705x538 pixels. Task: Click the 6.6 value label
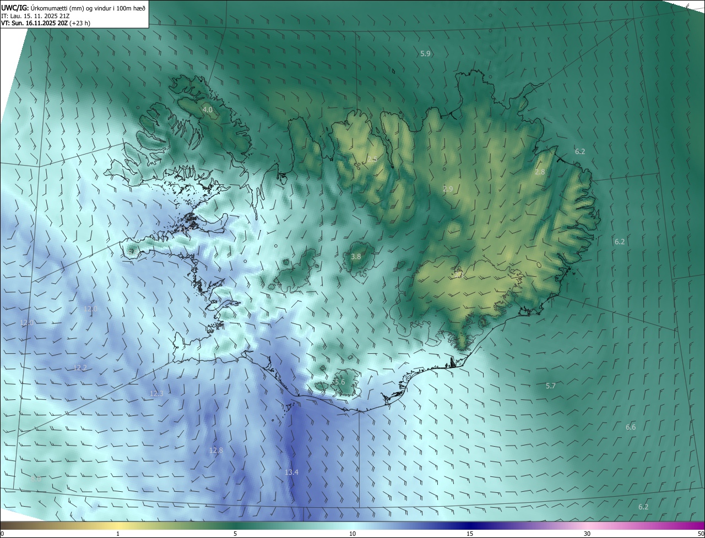click(x=631, y=427)
